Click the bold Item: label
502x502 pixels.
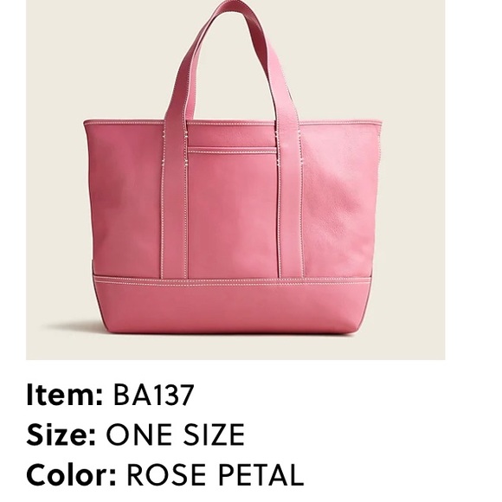click(64, 395)
